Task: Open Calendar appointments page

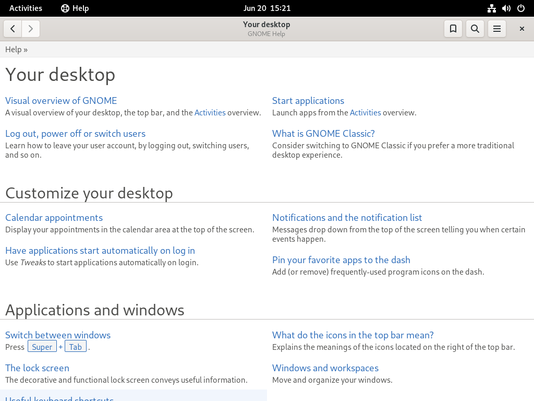Action: pyautogui.click(x=54, y=218)
